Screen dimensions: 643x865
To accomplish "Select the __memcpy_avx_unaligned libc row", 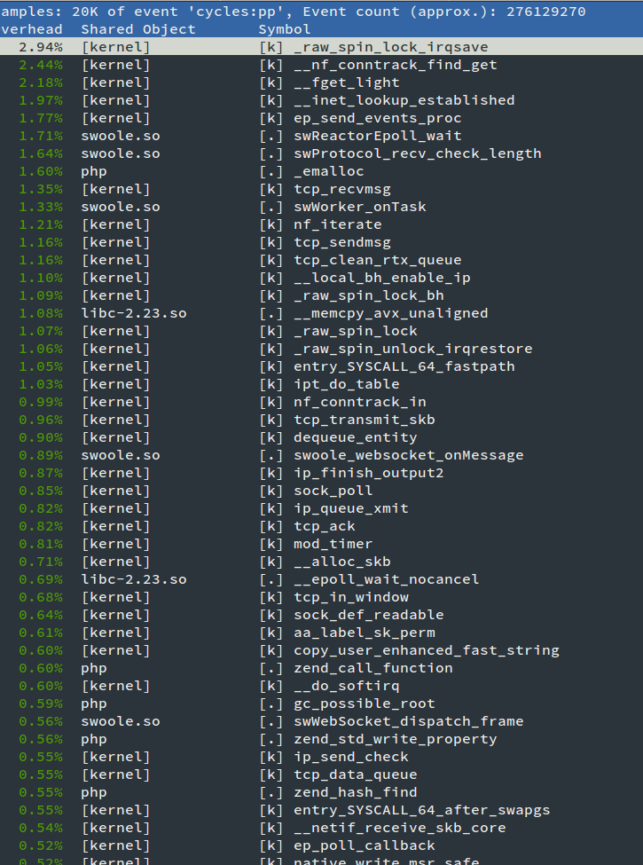I will tap(390, 313).
